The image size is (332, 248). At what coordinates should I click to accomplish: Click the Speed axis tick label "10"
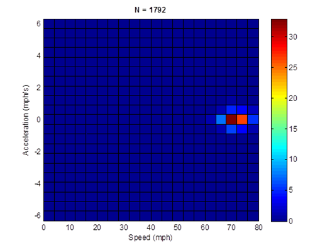point(70,227)
